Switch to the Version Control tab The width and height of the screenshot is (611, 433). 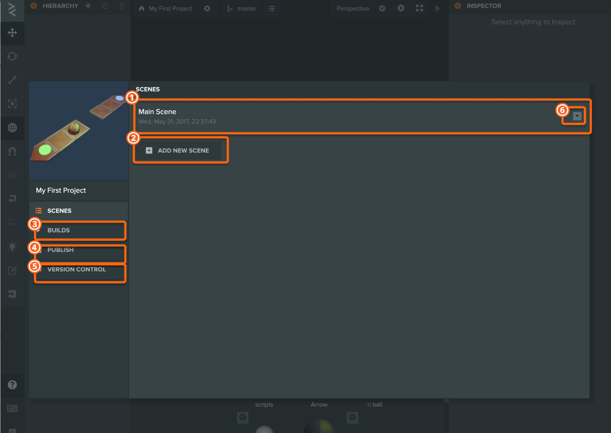point(79,269)
